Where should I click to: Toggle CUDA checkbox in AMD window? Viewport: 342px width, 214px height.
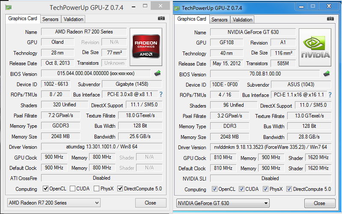(x=73, y=188)
